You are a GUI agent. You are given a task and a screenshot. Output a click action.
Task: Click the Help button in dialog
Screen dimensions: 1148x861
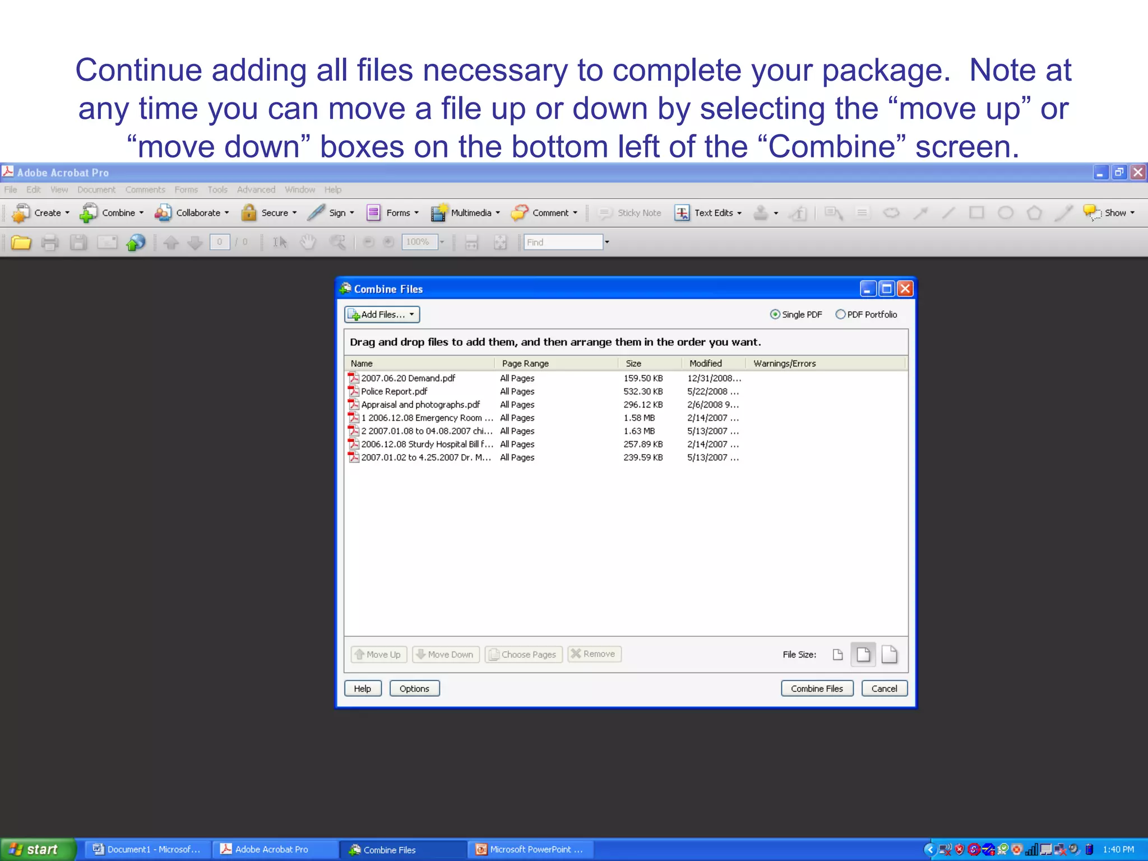point(363,688)
